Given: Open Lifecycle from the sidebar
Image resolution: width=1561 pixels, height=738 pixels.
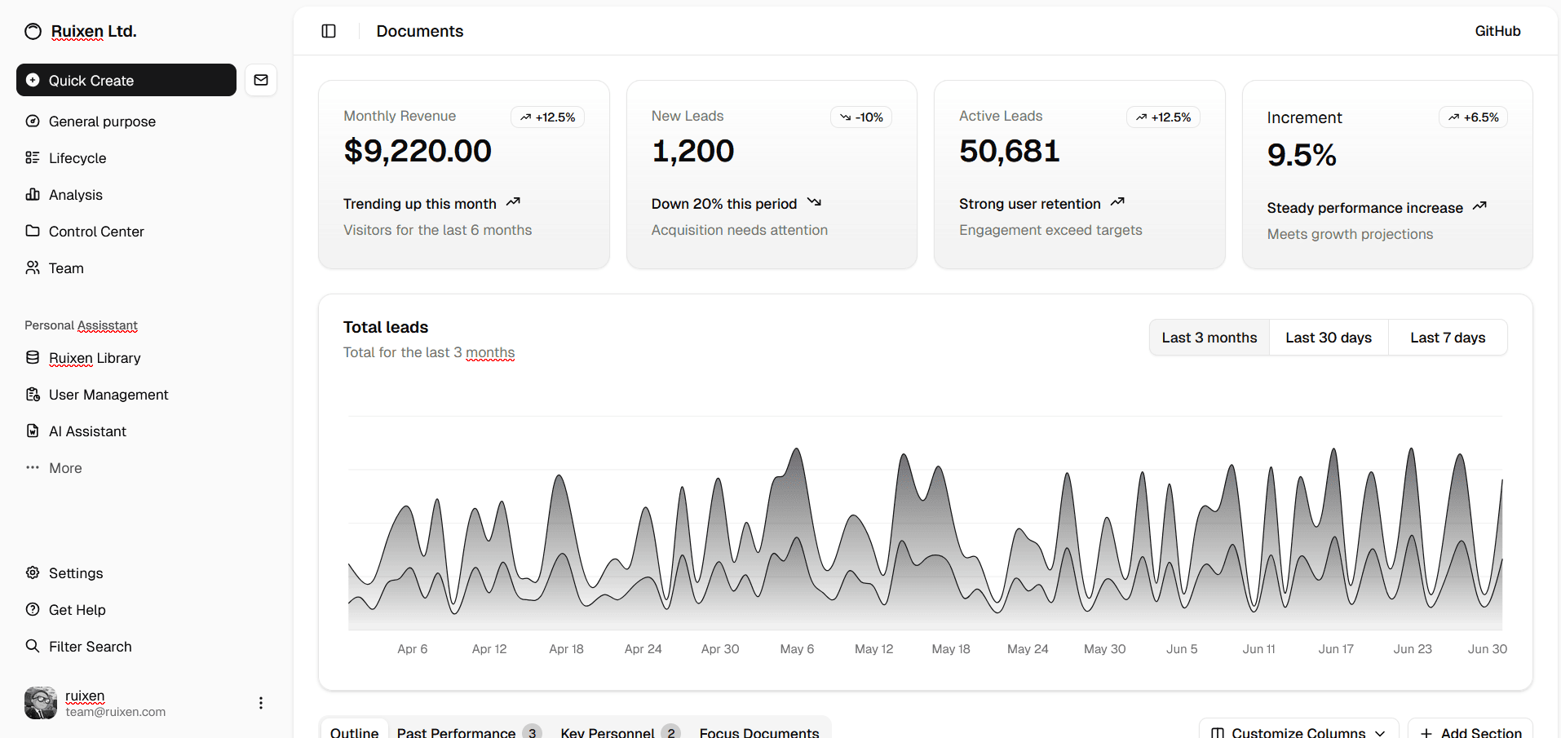Looking at the screenshot, I should coord(77,158).
